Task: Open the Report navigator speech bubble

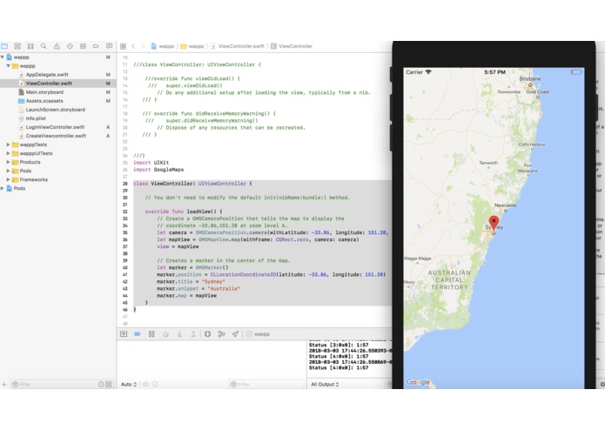Action: [x=109, y=46]
